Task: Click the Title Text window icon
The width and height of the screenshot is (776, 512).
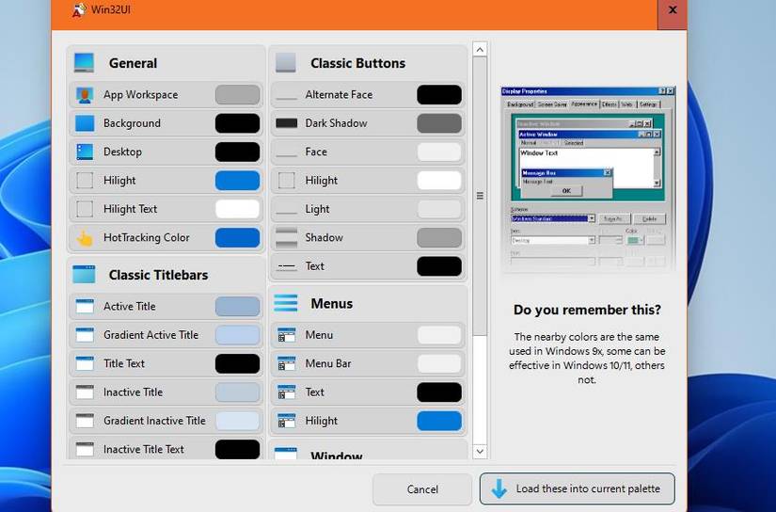Action: 85,363
